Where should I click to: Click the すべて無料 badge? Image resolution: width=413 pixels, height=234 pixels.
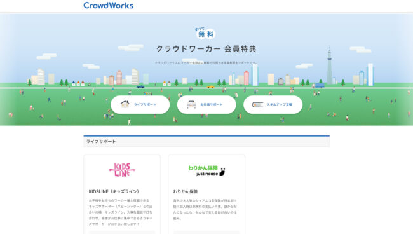click(x=205, y=33)
